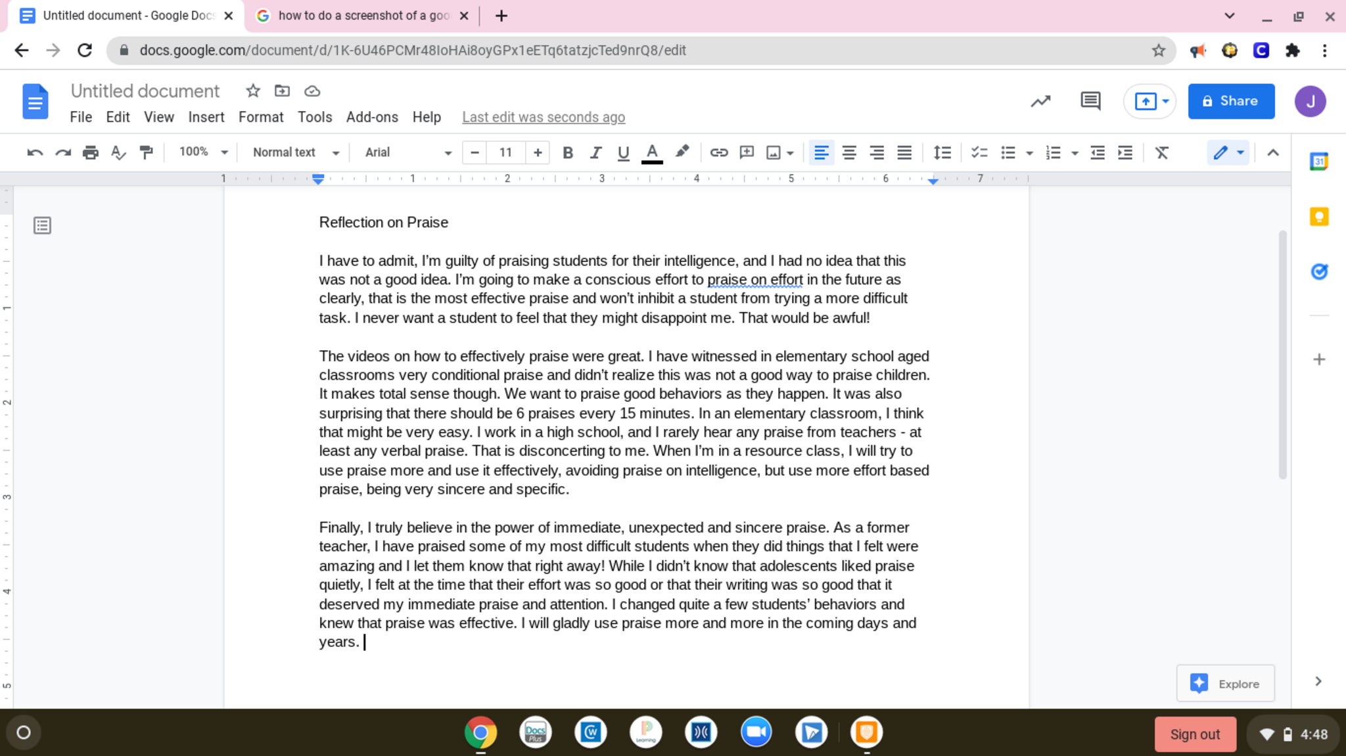This screenshot has height=756, width=1346.
Task: Open the Format menu
Action: 260,117
